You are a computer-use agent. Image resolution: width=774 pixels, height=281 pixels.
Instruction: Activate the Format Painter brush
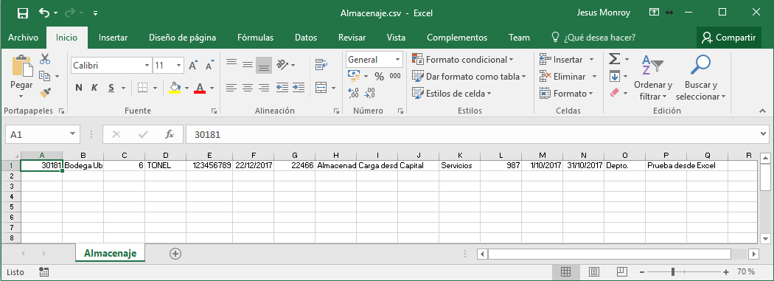click(45, 93)
